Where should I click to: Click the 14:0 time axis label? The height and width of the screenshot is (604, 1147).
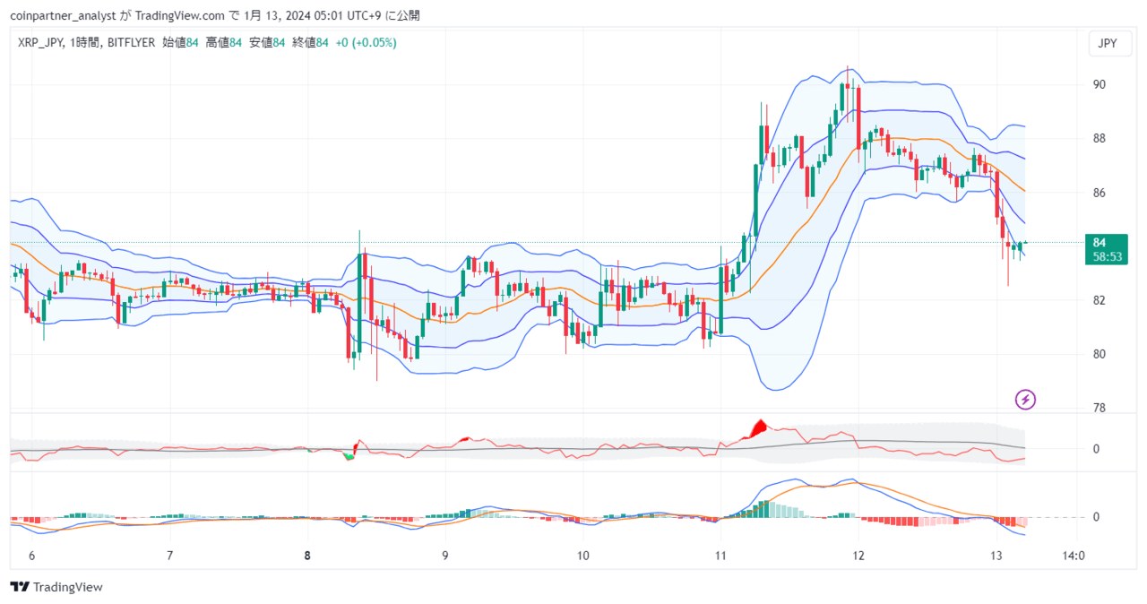1074,556
